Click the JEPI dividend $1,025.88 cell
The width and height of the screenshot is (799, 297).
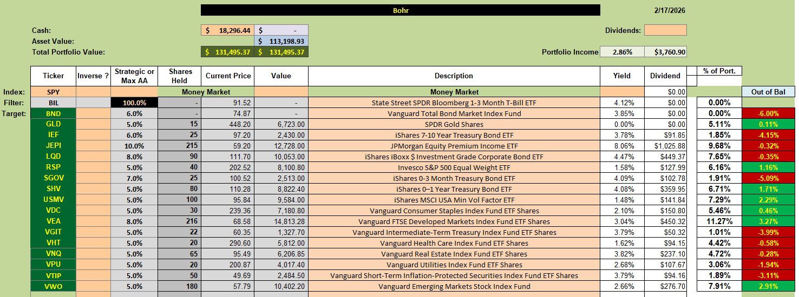coord(665,146)
